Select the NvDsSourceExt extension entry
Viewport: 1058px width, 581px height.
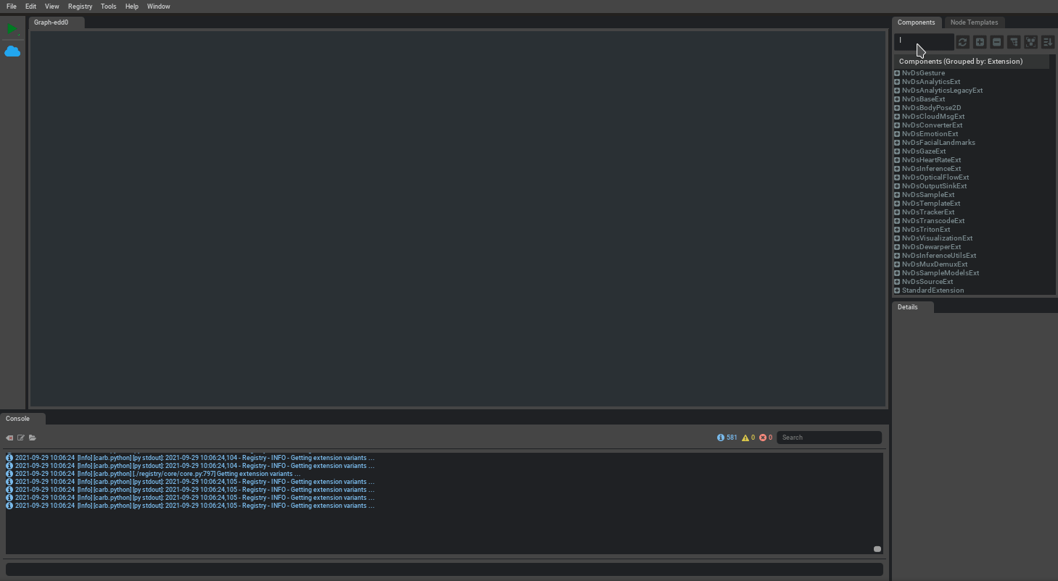[x=927, y=282]
